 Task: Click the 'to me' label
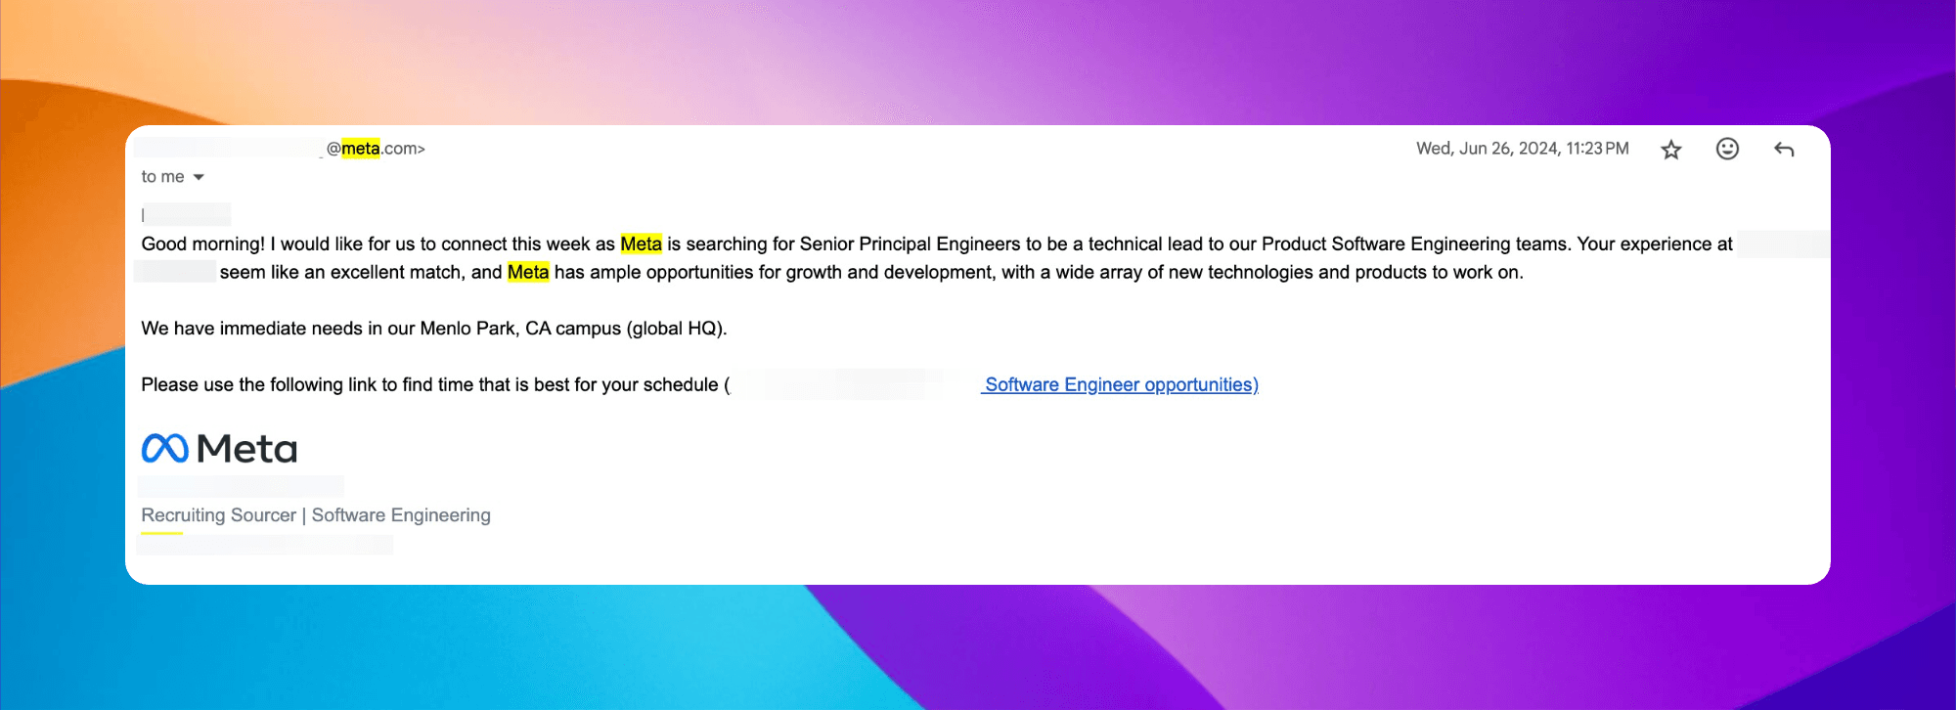pos(162,177)
